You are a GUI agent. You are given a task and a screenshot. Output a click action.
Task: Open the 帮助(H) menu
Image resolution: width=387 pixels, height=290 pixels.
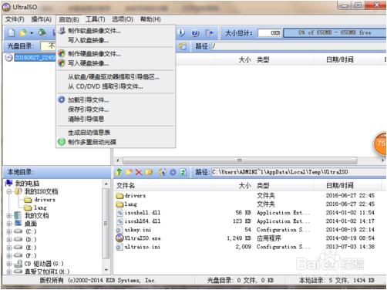pos(150,19)
